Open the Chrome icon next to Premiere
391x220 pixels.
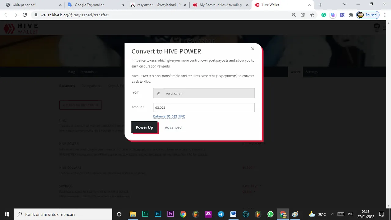pyautogui.click(x=183, y=214)
